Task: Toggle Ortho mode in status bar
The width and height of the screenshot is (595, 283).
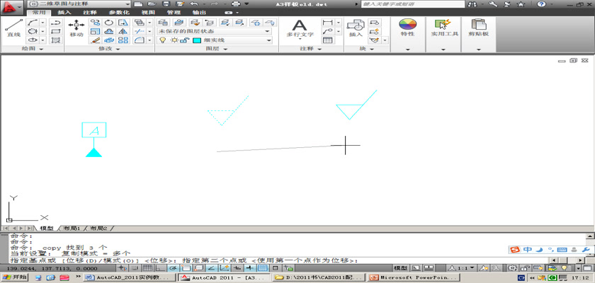Action: 160,268
